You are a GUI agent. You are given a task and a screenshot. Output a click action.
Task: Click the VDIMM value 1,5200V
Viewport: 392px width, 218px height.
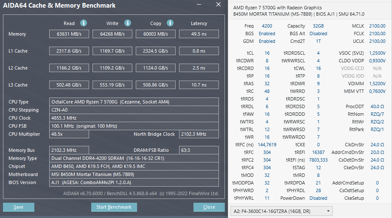[x=377, y=84]
